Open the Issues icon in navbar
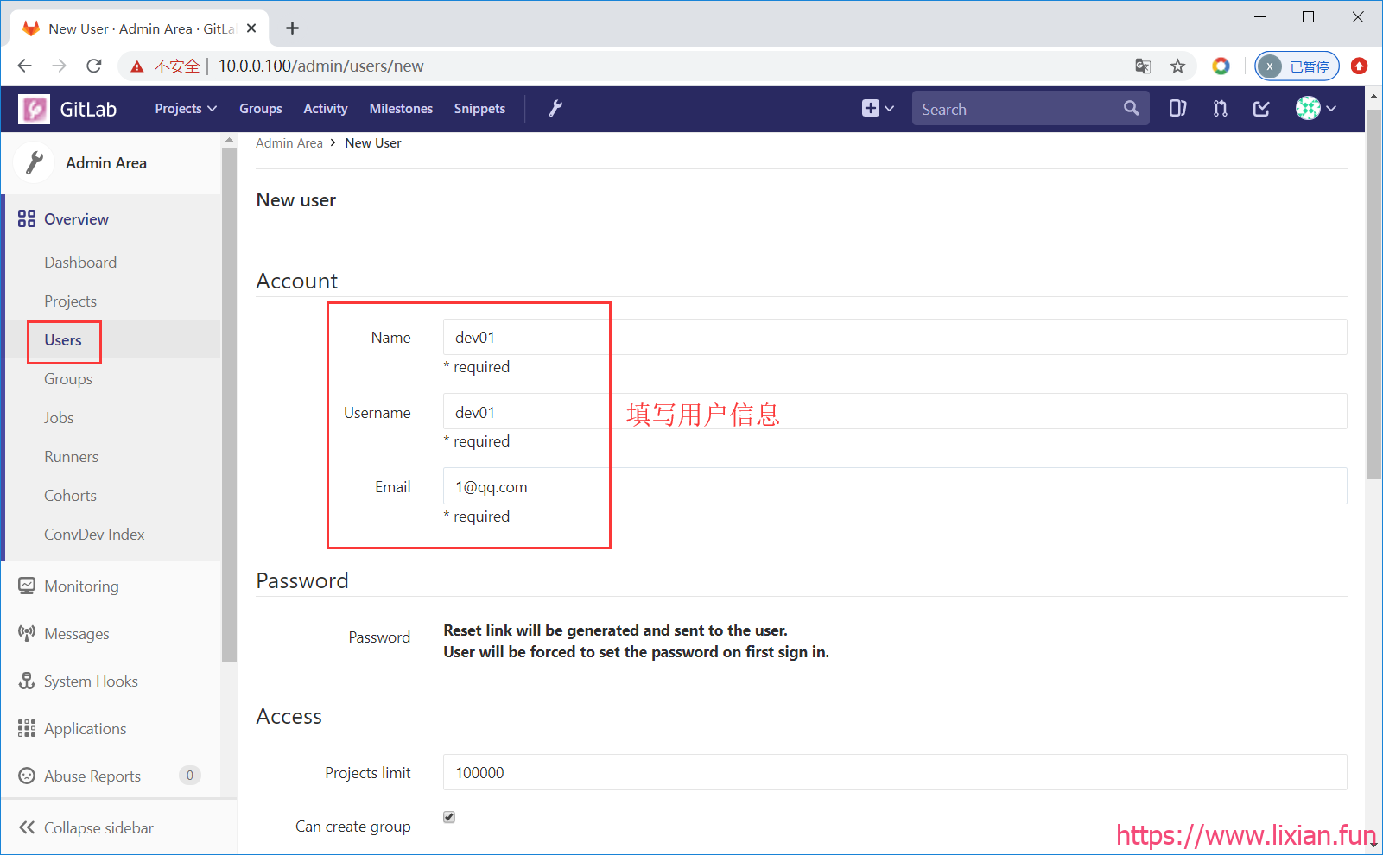1383x855 pixels. [x=1177, y=109]
